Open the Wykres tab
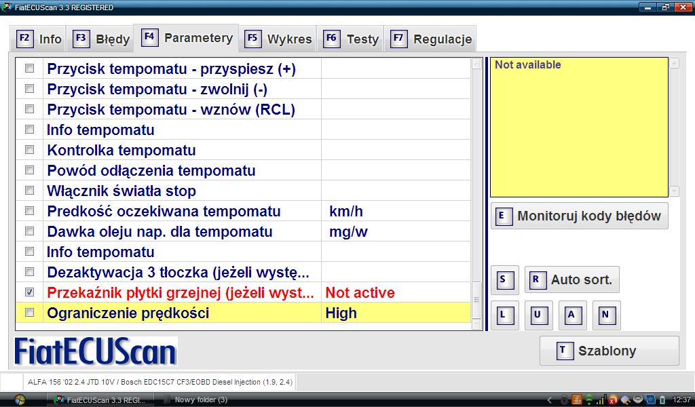Viewport: 695px width, 407px height. pyautogui.click(x=278, y=39)
